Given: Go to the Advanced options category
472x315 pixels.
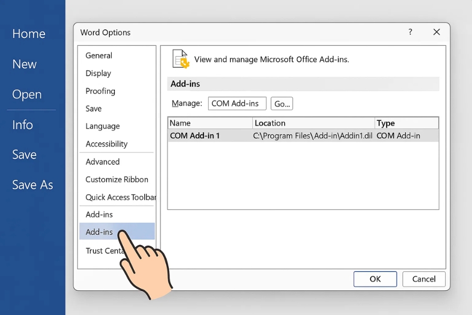Looking at the screenshot, I should 103,162.
